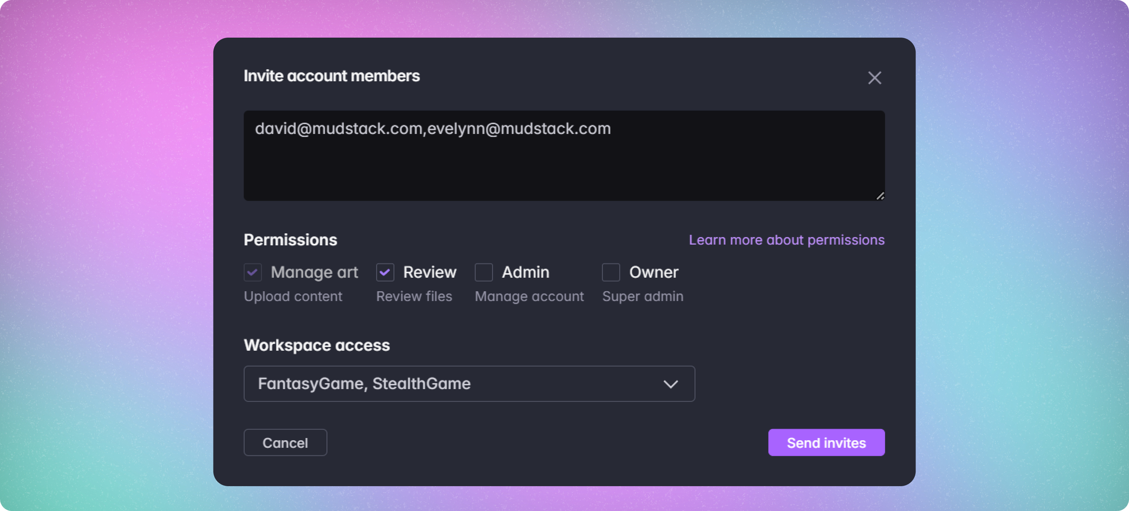Toggle the Manage art checkbox
The height and width of the screenshot is (511, 1129).
[x=253, y=272]
